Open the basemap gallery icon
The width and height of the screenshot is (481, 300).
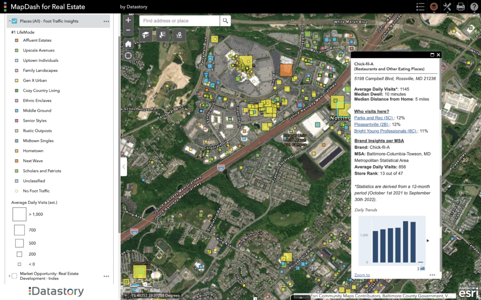434,7
